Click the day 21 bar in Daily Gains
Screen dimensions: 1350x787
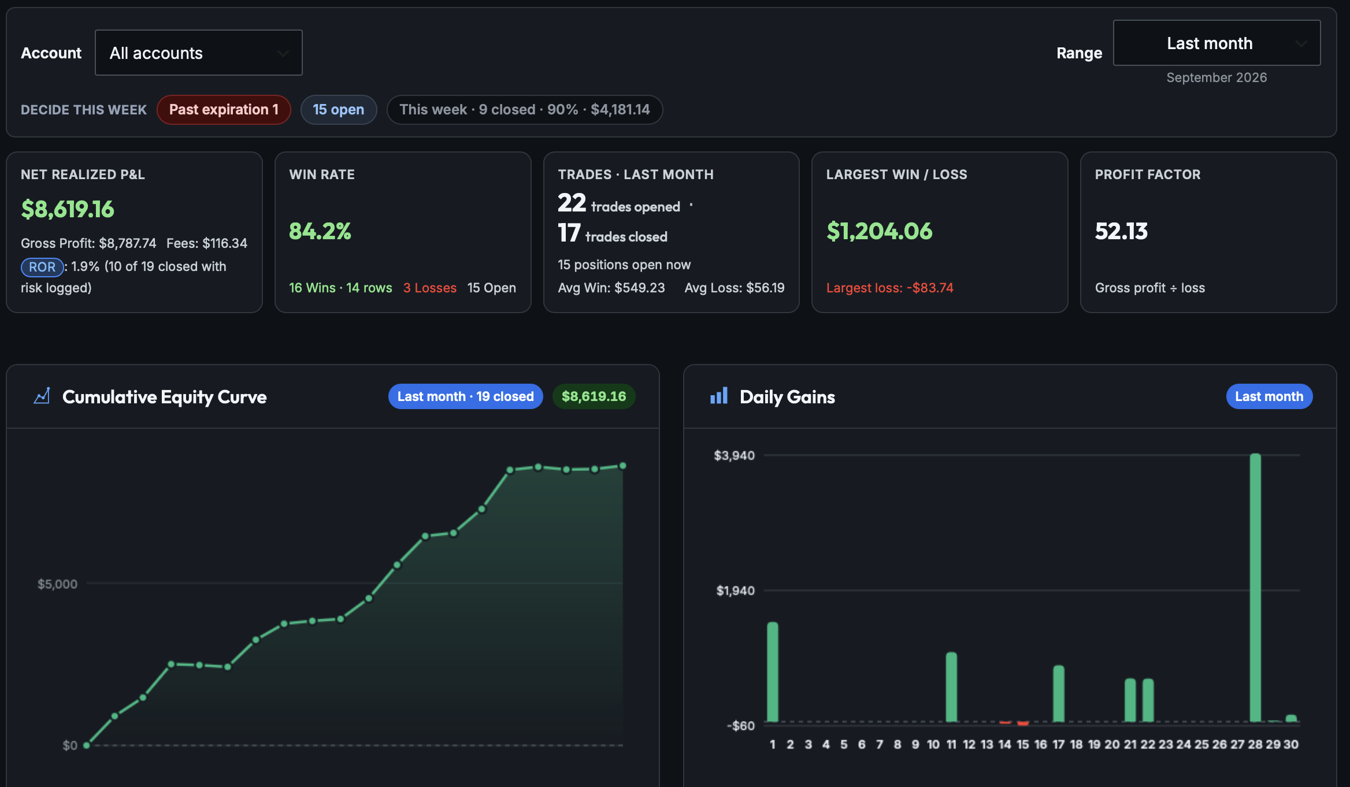tap(1130, 700)
